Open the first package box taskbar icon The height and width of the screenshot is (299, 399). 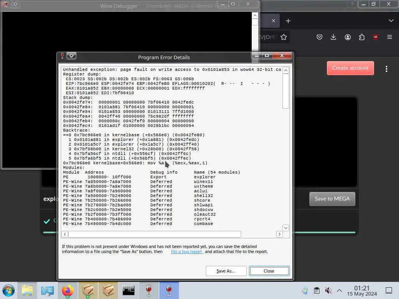[88, 290]
